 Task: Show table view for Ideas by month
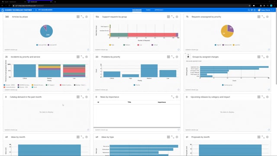78,137
